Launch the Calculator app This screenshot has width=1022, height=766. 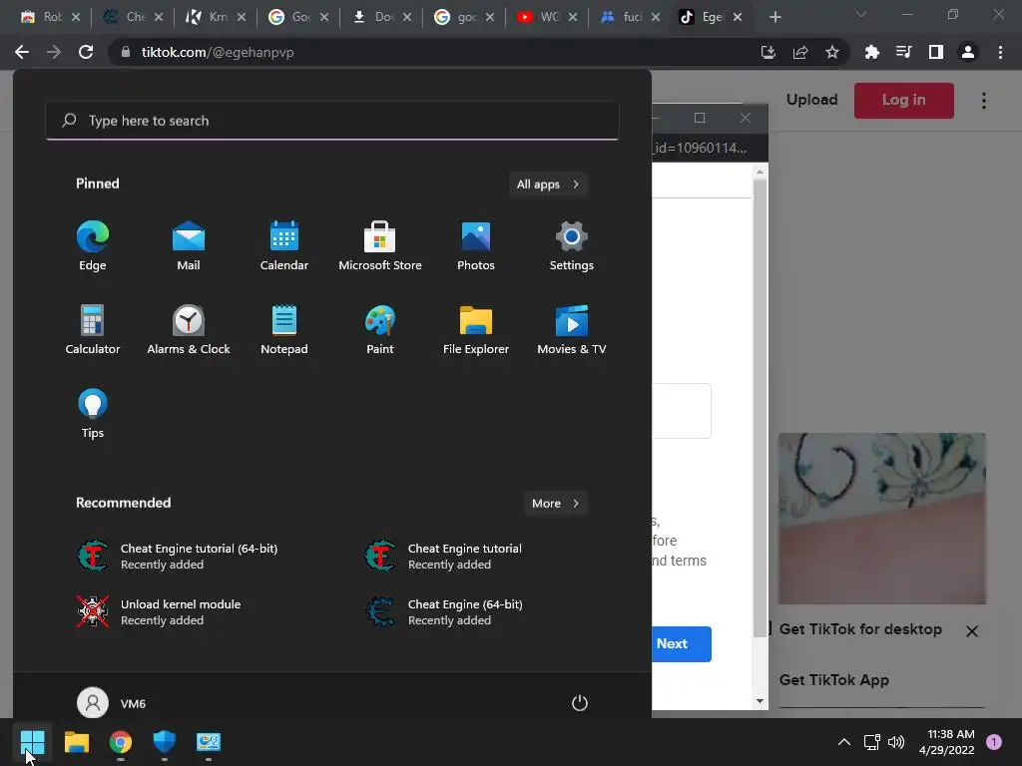pyautogui.click(x=93, y=329)
